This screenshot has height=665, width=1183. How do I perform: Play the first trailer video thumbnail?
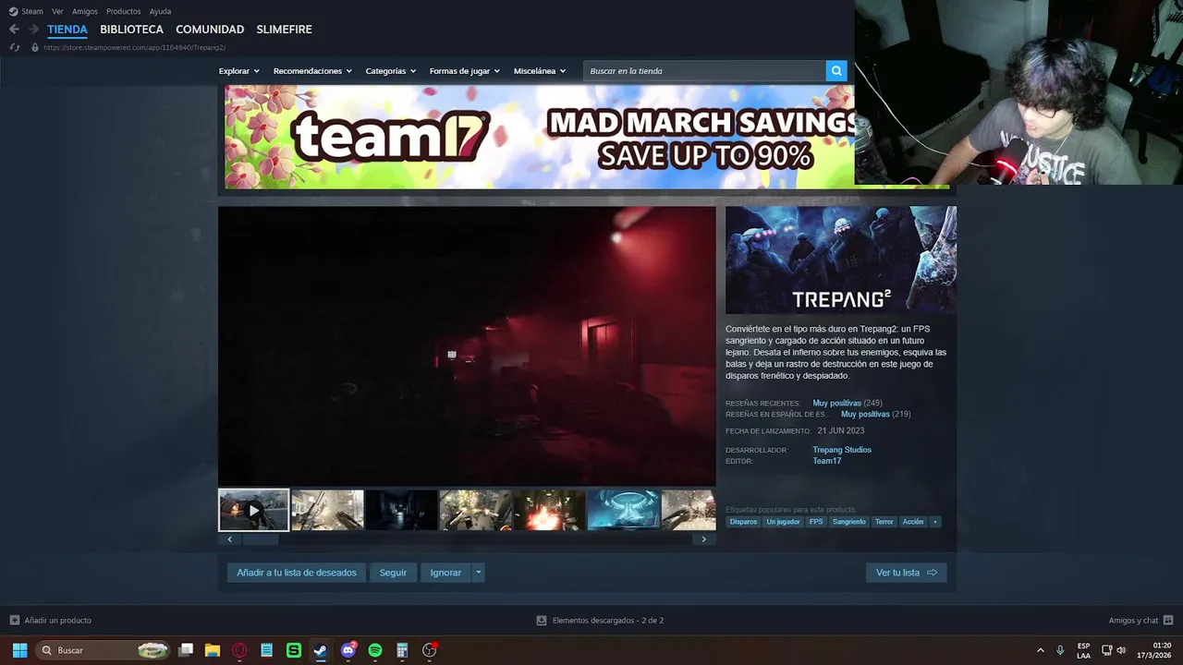coord(253,510)
